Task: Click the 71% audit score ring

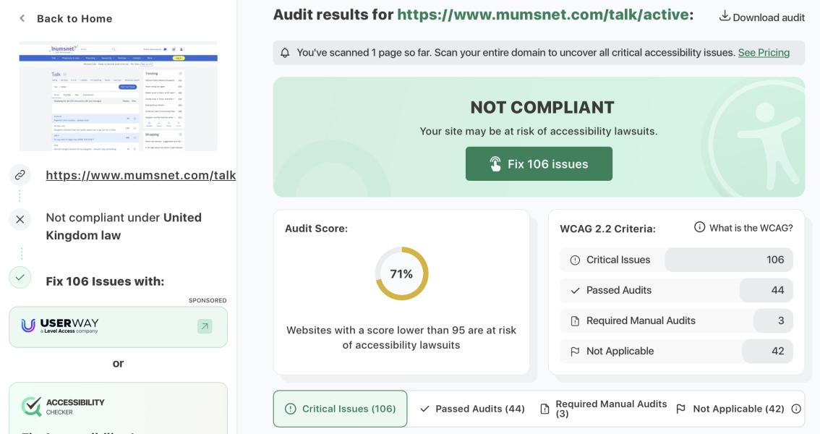Action: (x=401, y=273)
